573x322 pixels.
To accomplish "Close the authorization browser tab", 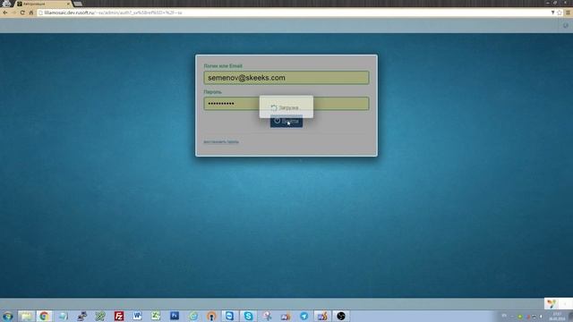I will (68, 4).
